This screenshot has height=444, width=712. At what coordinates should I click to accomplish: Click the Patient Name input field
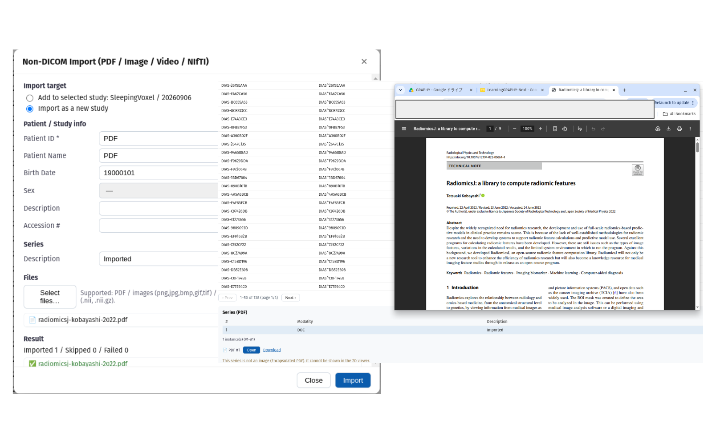[x=159, y=156]
